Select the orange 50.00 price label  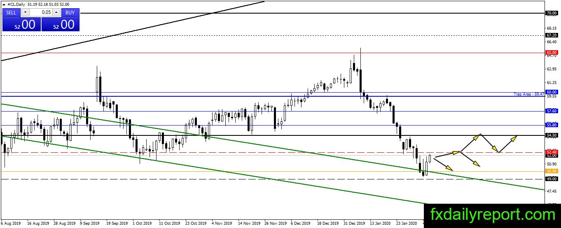[551, 171]
